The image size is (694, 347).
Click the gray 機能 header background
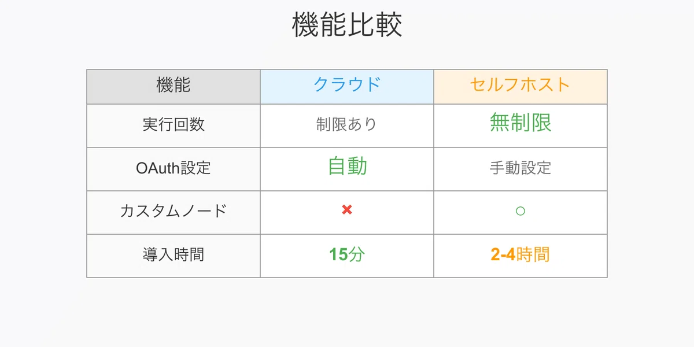click(x=173, y=87)
